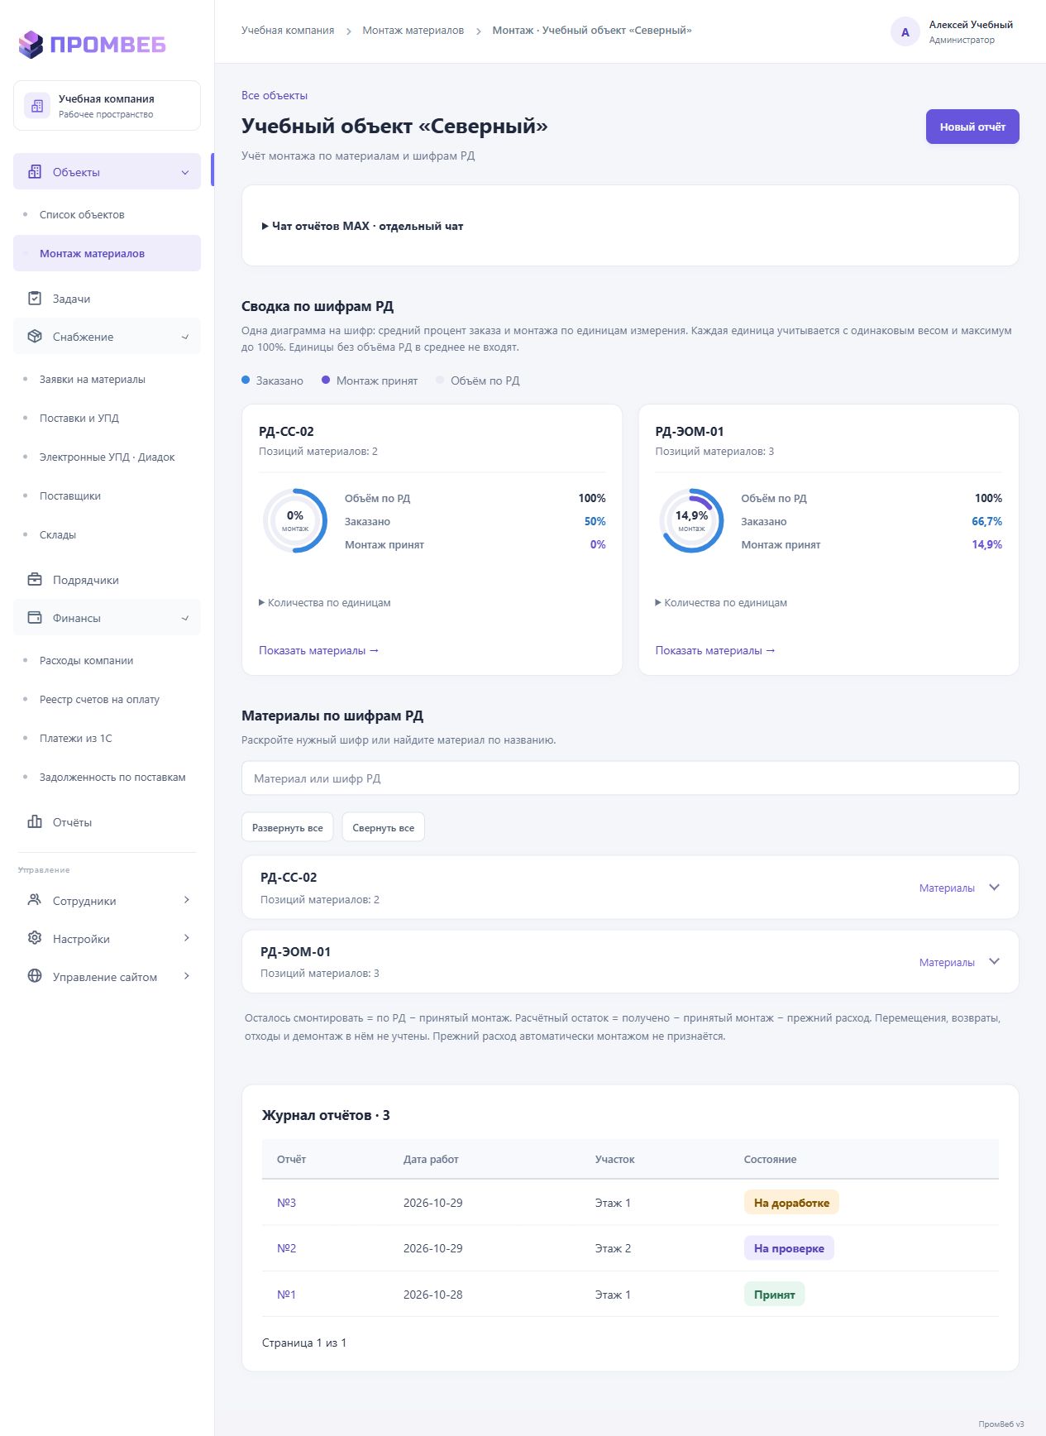Open Заявки на материалы menu item
Screen dimensions: 1046x1436
coord(93,380)
